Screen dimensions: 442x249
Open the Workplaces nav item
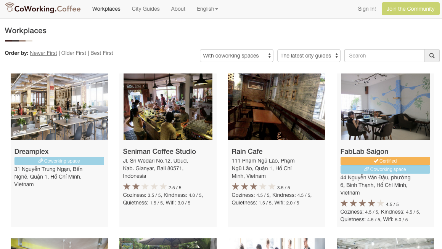106,9
